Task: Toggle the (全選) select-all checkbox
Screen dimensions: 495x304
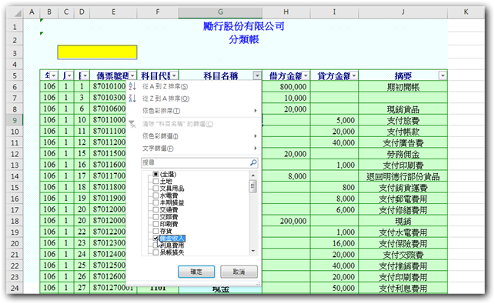Action: [x=156, y=174]
